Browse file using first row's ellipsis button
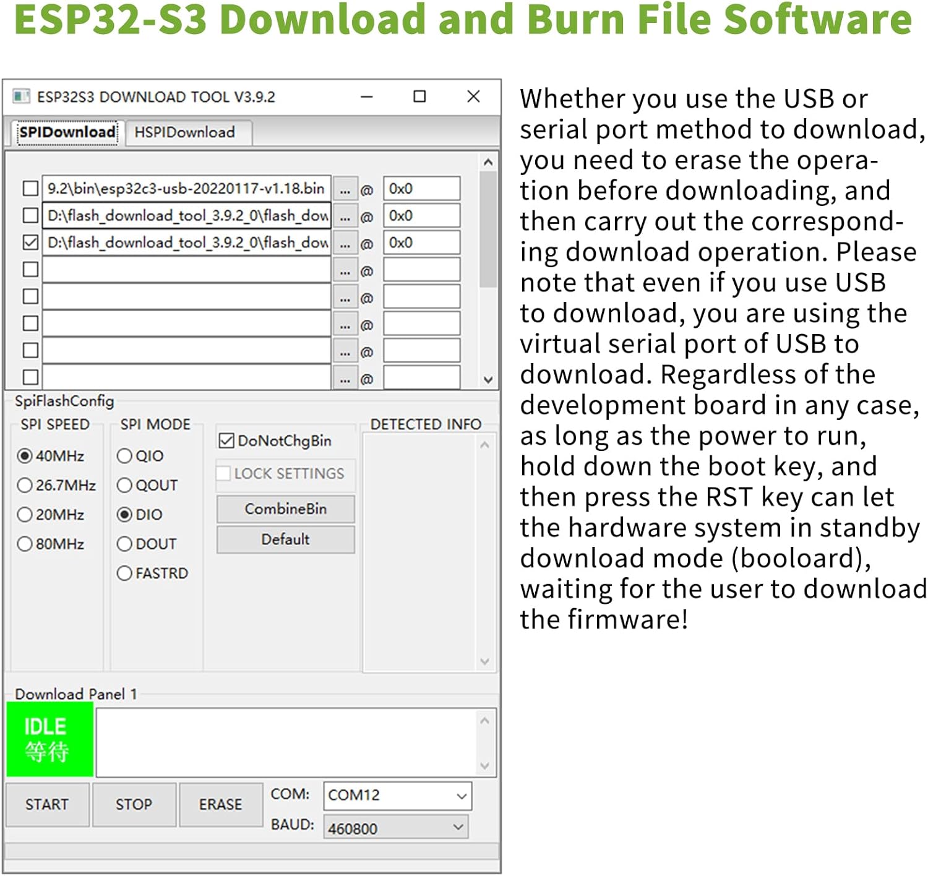 click(345, 189)
